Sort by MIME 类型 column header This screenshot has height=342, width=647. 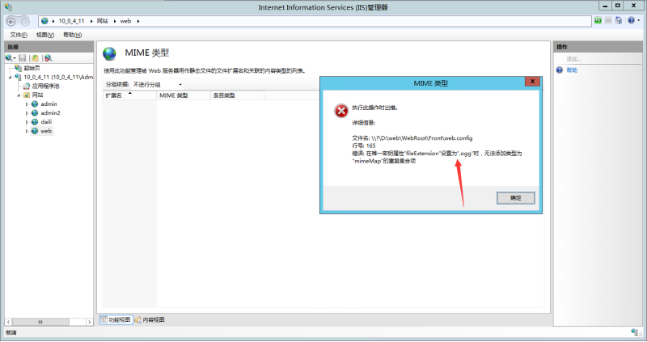(184, 95)
